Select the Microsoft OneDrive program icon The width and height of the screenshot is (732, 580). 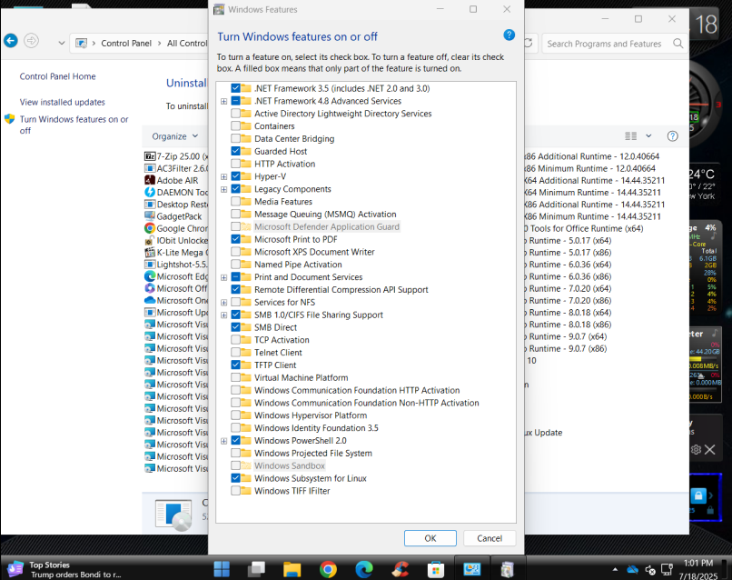[x=150, y=300]
